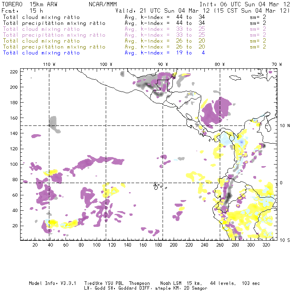Click '260' on the horizontal axis
292x292 pixels.
(x=220, y=245)
